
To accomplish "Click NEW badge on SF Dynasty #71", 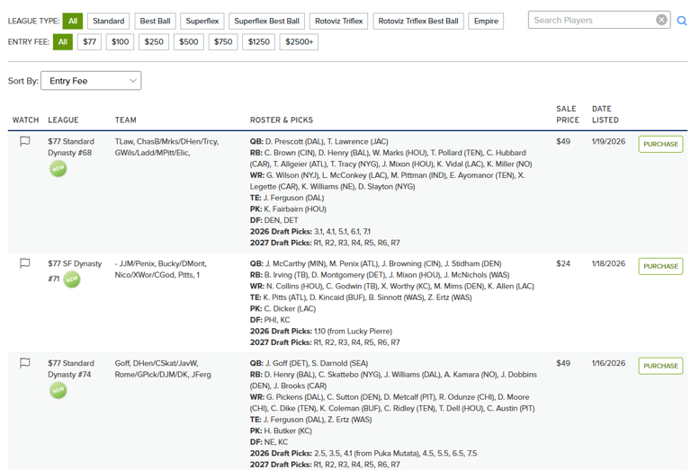I will tap(71, 279).
